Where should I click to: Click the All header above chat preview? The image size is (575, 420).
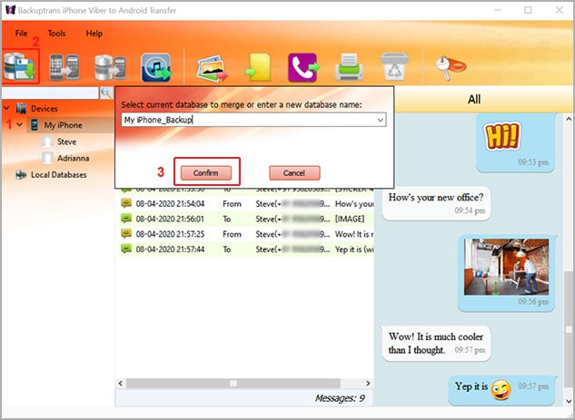474,99
